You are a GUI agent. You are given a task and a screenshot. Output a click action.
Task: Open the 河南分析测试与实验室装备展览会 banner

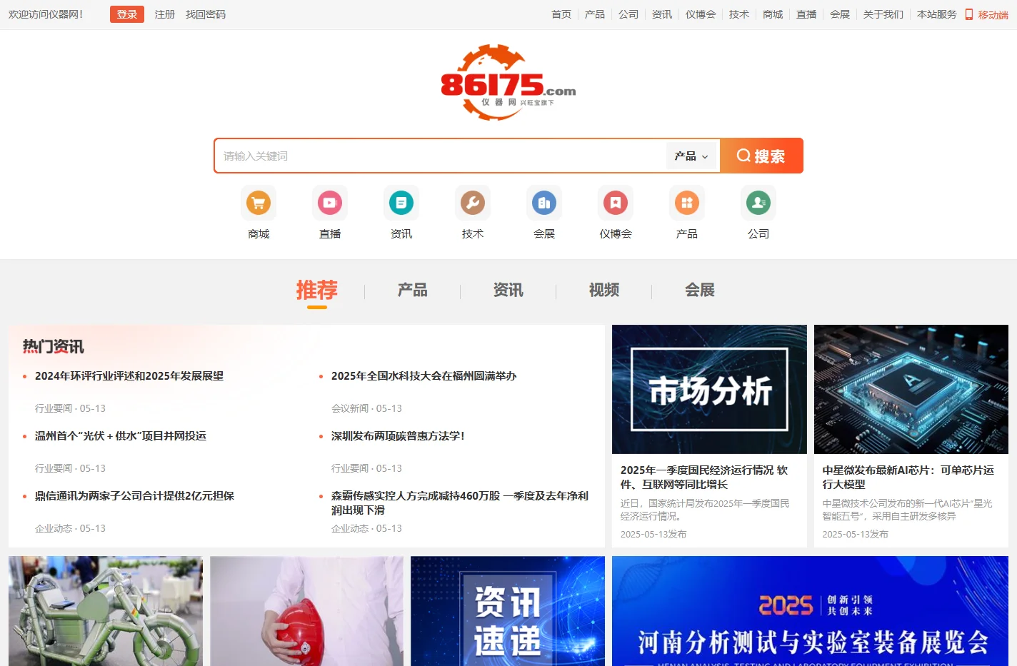coord(810,611)
